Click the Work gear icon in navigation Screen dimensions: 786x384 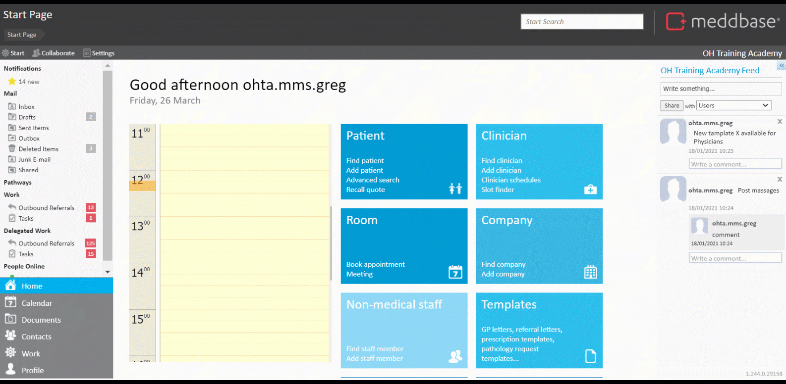coord(10,352)
